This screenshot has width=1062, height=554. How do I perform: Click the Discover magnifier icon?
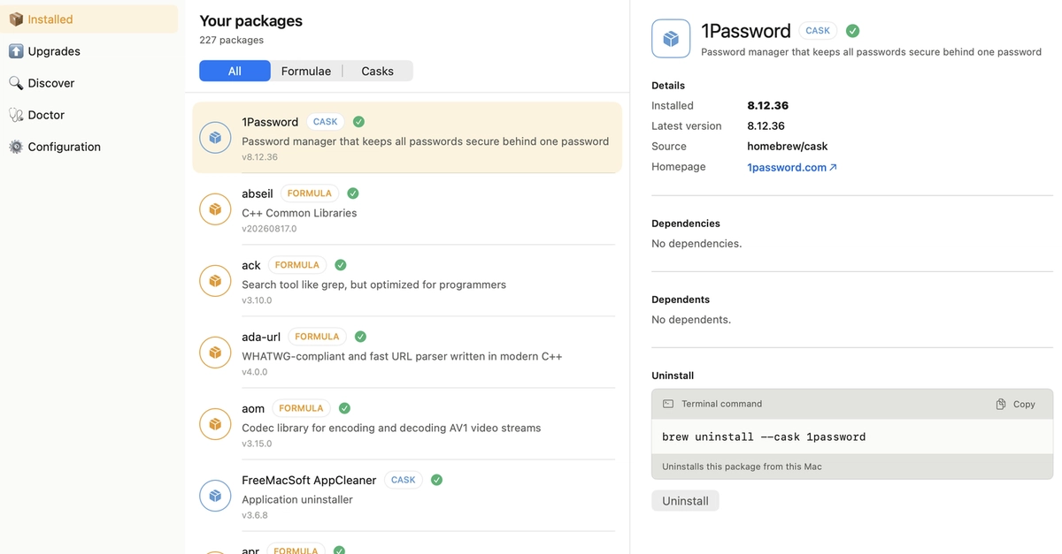tap(16, 83)
